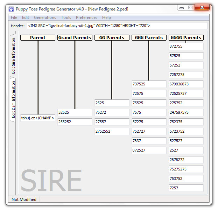This screenshot has width=218, height=210.
Task: Select GGGG parent field 2527
Action: 186,150
